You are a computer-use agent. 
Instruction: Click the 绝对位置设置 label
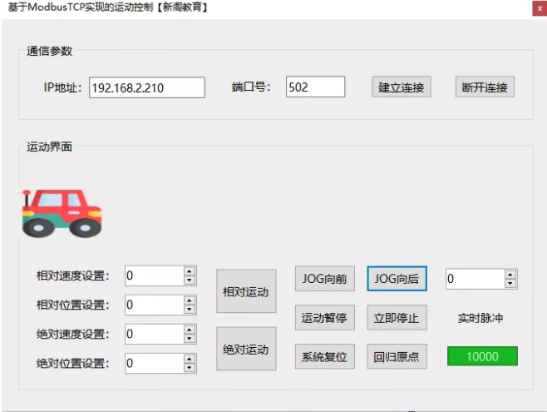[x=73, y=363]
